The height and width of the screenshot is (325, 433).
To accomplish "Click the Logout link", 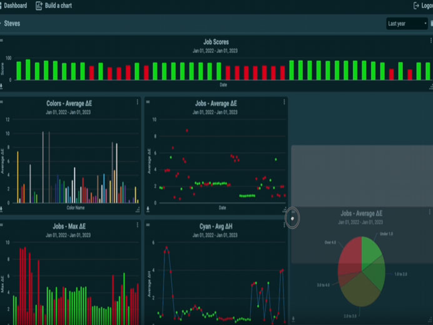I will (x=424, y=6).
